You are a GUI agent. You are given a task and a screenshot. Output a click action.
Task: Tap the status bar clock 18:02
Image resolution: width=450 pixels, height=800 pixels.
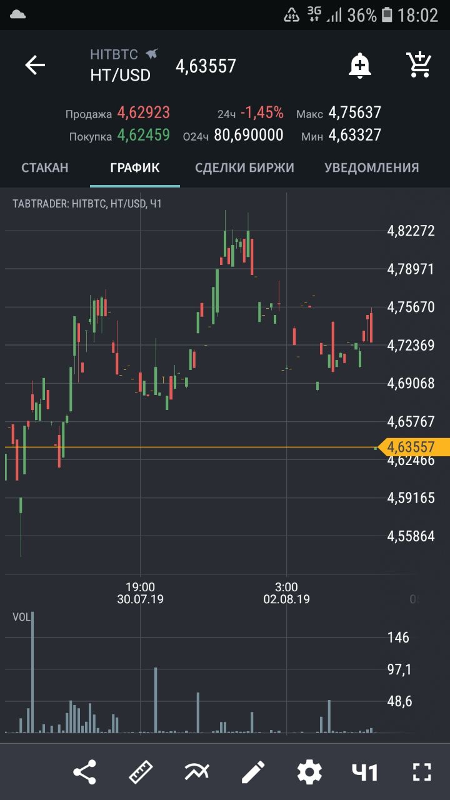[418, 15]
